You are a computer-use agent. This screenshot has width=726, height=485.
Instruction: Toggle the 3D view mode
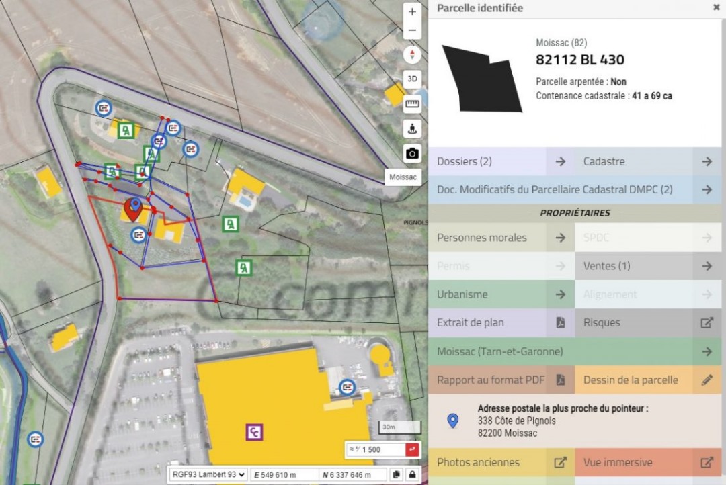point(412,79)
